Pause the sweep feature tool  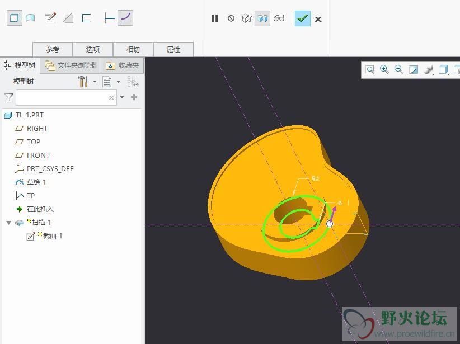point(214,19)
